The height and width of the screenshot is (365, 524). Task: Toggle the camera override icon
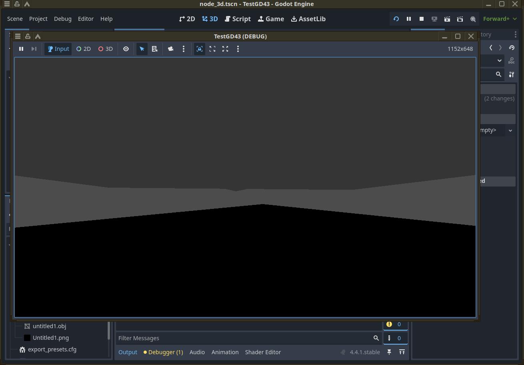(171, 49)
